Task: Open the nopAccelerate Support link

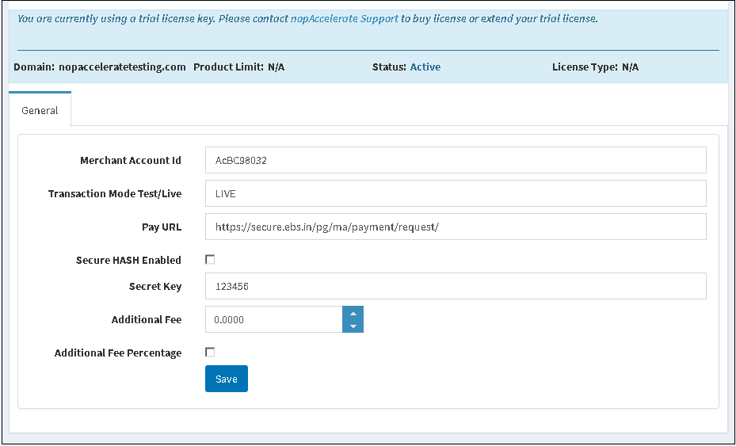Action: coord(345,18)
